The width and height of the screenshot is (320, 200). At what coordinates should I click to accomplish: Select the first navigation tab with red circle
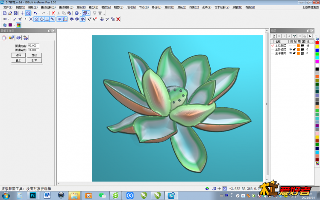coord(4,38)
